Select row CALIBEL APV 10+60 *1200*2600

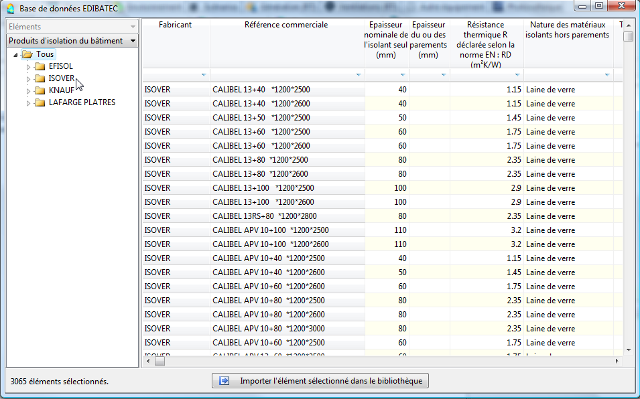point(383,287)
